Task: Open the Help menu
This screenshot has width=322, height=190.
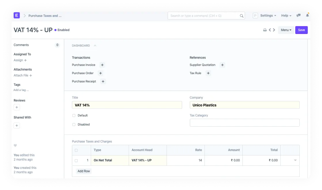Action: pyautogui.click(x=286, y=16)
